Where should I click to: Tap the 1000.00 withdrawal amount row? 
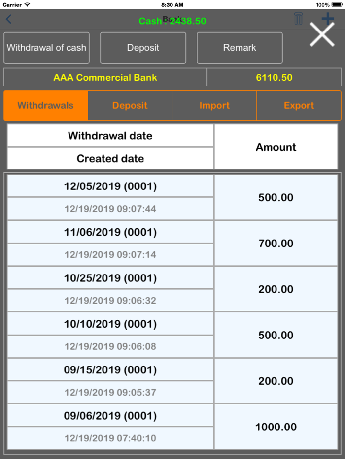coord(276,427)
